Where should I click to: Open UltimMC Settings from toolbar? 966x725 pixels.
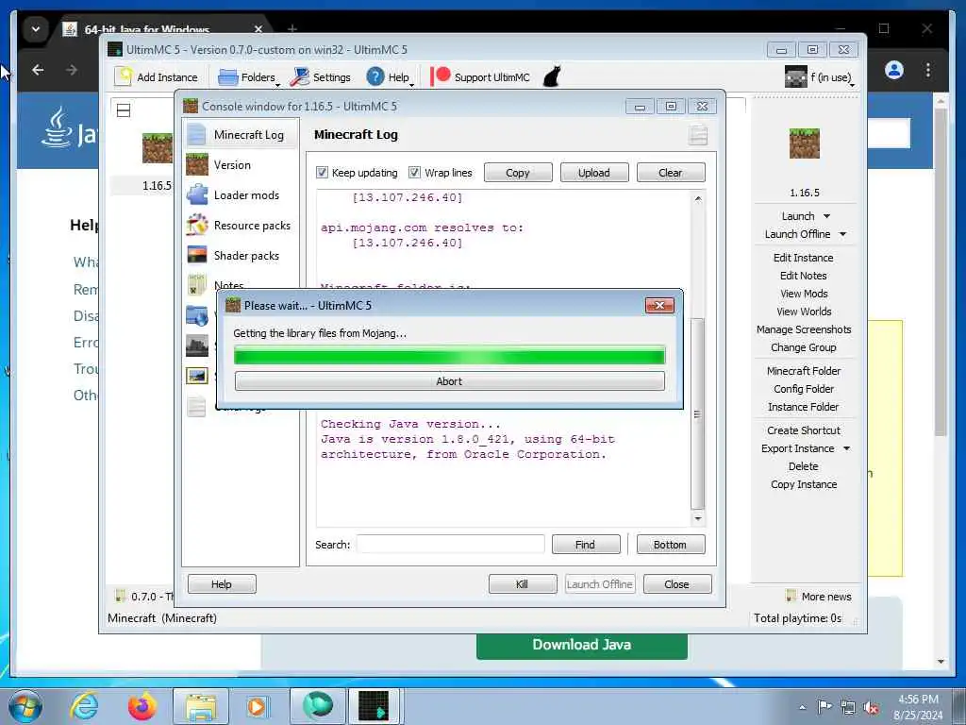pyautogui.click(x=321, y=77)
